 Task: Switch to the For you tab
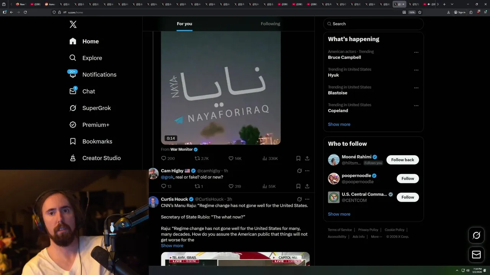pyautogui.click(x=185, y=24)
